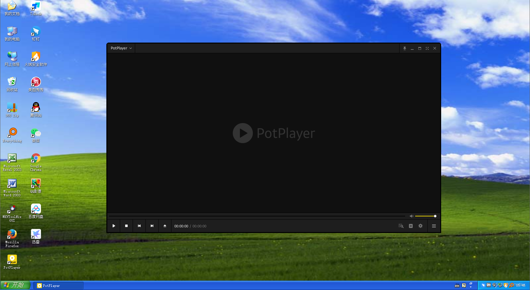
Task: Skip to the next track
Action: (x=152, y=226)
